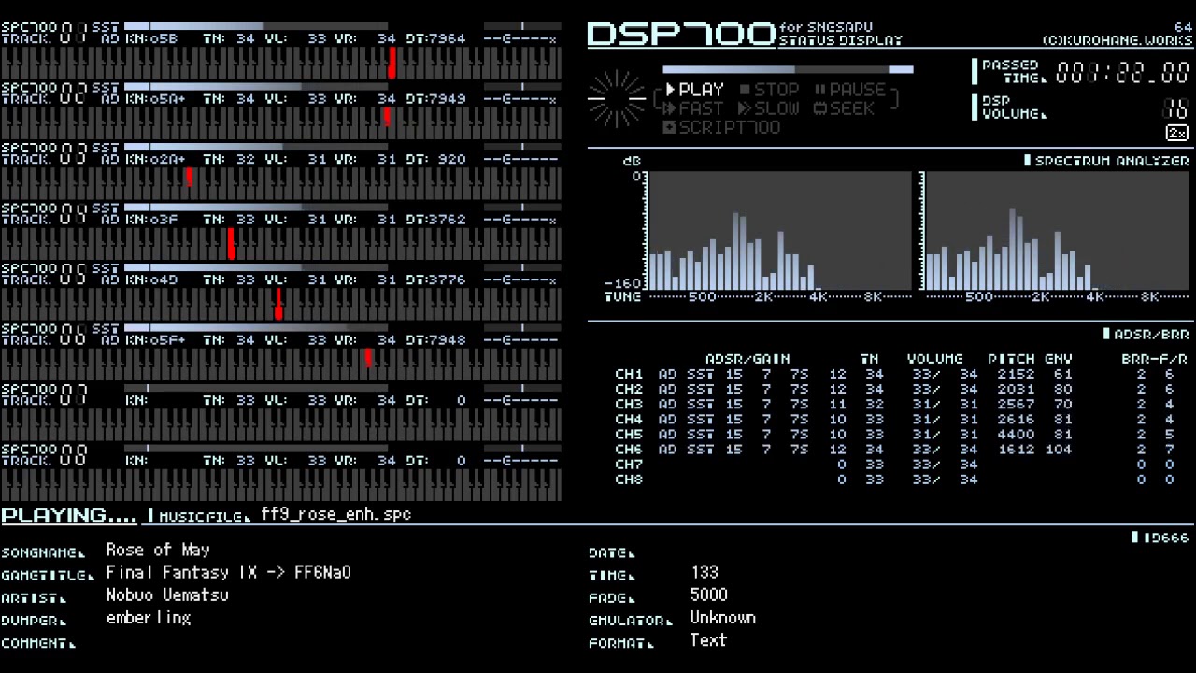Click artist name Nobuo Uematsu
This screenshot has width=1196, height=673.
coord(167,594)
